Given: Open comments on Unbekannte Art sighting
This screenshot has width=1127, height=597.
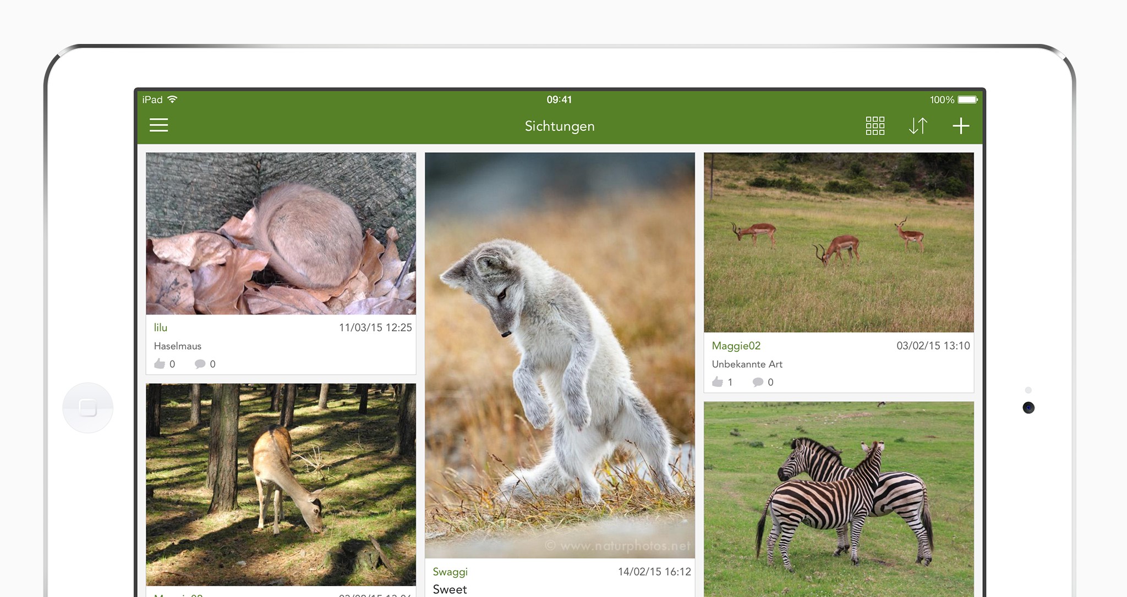Looking at the screenshot, I should [758, 382].
